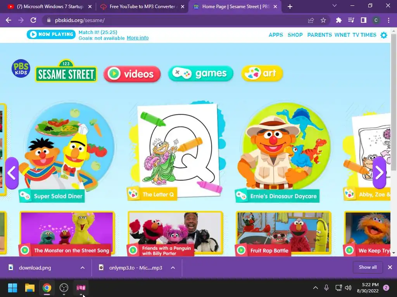Click the pink app taskbar icon

(81, 288)
